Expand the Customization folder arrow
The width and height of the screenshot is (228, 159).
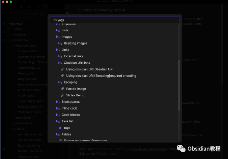pos(12,123)
